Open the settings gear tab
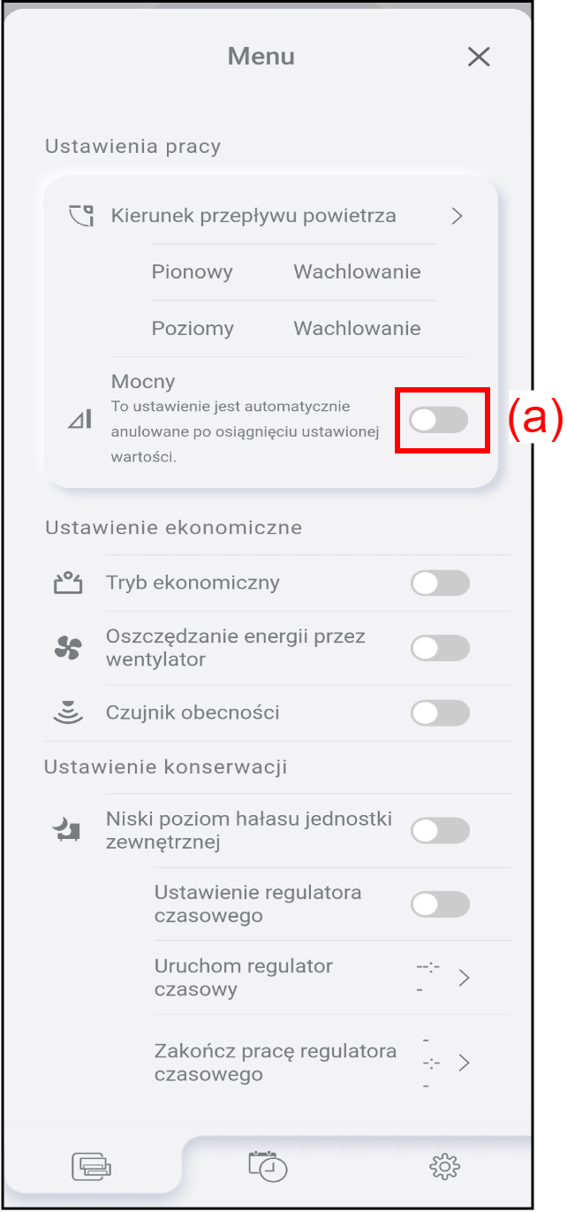567x1212 pixels. click(x=444, y=1167)
